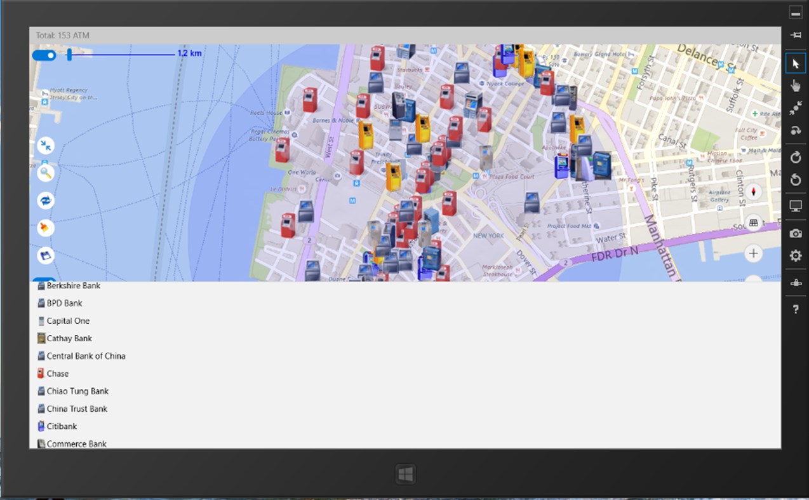Click the floppy disk save icon

[46, 255]
